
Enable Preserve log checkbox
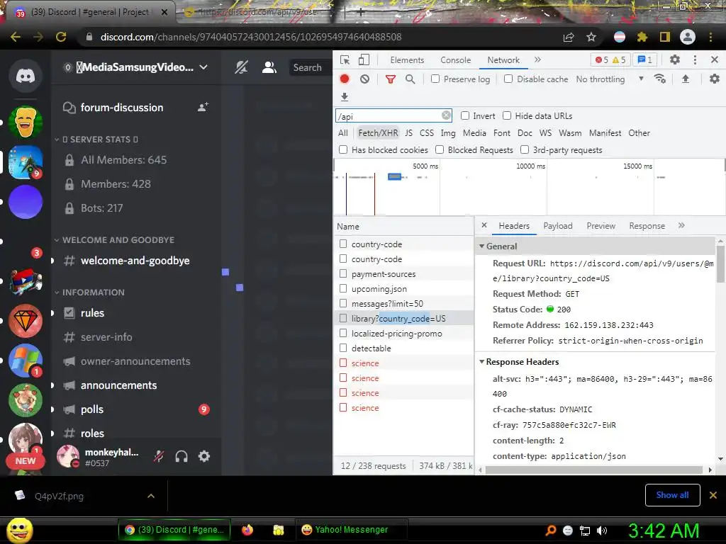pyautogui.click(x=435, y=79)
